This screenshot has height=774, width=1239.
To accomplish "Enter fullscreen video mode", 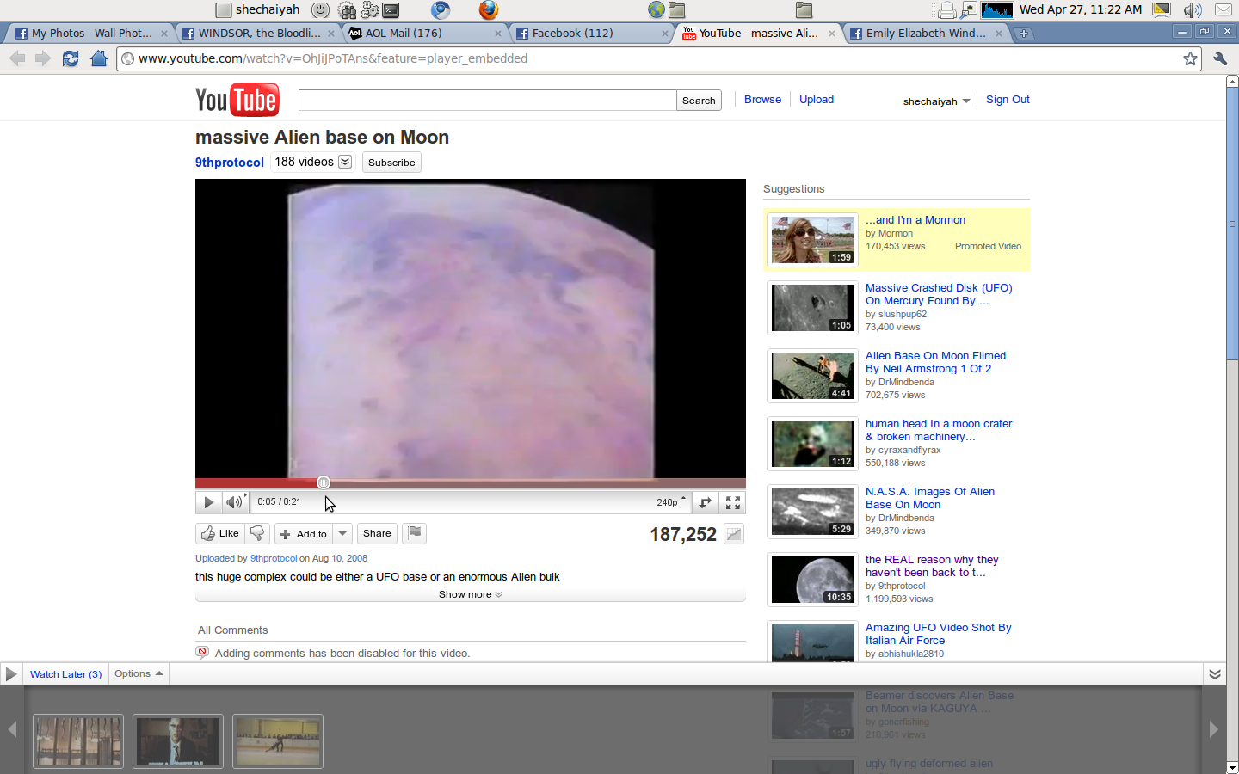I will (733, 502).
